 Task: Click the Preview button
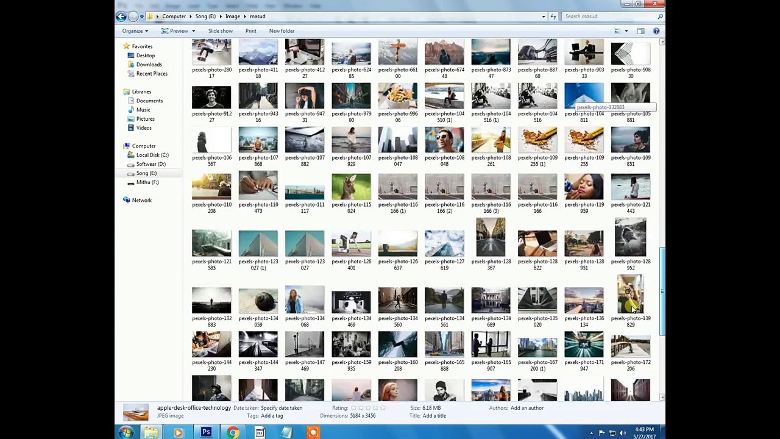pyautogui.click(x=175, y=31)
